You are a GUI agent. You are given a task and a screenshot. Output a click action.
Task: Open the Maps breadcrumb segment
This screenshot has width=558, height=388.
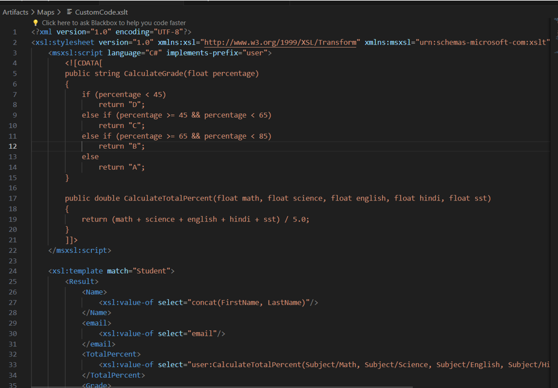pos(45,12)
